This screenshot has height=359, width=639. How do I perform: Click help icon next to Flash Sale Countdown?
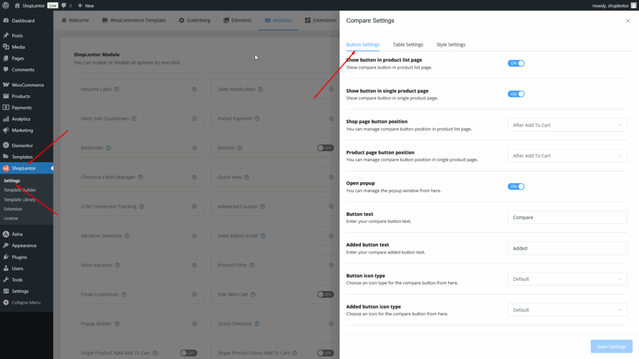(x=134, y=119)
